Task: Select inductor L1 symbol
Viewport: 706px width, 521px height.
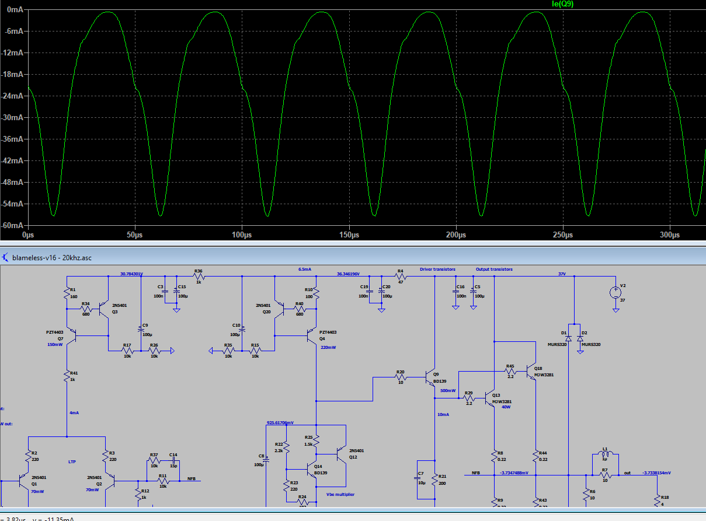Action: click(605, 454)
